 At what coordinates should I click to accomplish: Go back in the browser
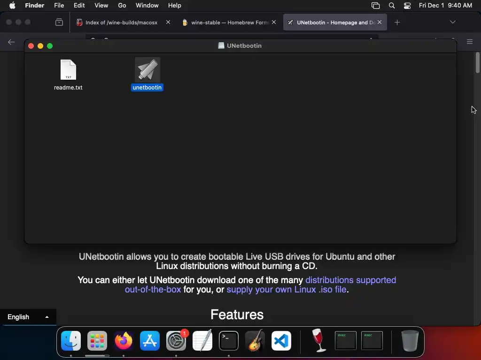11,42
